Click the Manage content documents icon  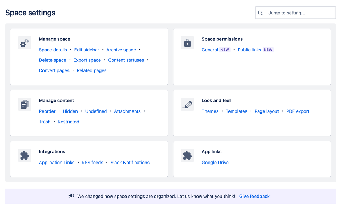pos(25,104)
